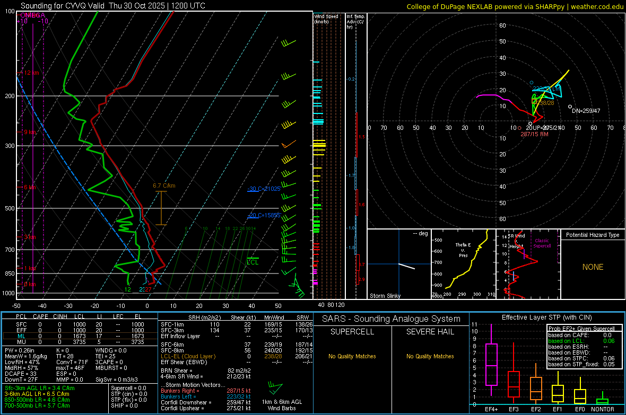Image resolution: width=626 pixels, height=415 pixels.
Task: Click the 'Inf. Temp. Adv.' panel header
Action: pyautogui.click(x=355, y=22)
